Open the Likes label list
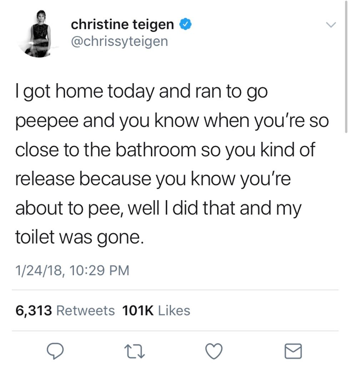 tap(174, 310)
